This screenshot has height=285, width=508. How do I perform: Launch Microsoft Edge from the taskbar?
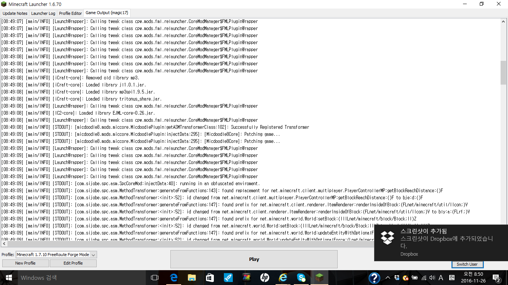tap(174, 278)
